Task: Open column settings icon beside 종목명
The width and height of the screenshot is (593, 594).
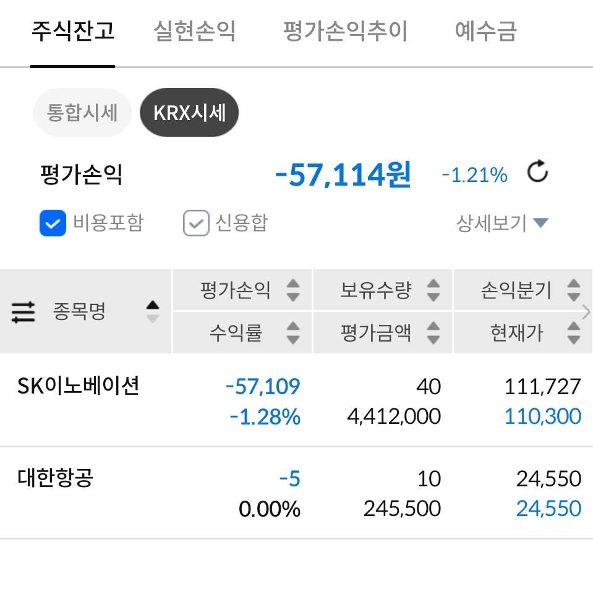Action: (x=23, y=312)
